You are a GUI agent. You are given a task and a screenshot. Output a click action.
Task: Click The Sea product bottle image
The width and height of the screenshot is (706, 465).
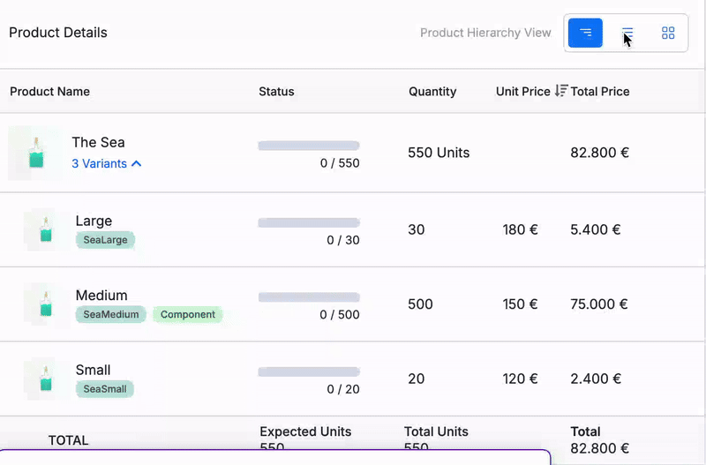pos(35,153)
